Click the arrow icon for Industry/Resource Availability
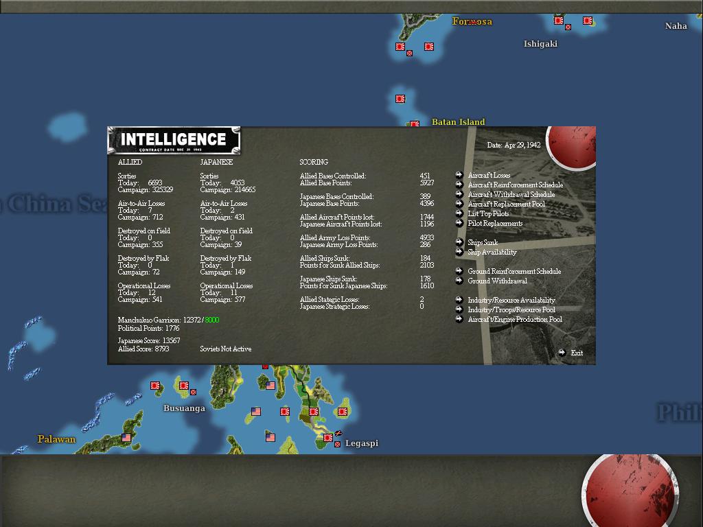The height and width of the screenshot is (527, 703). coord(459,300)
